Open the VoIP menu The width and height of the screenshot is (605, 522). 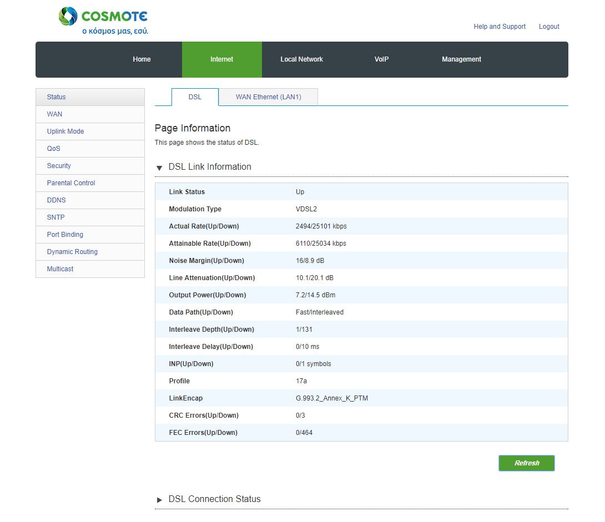[381, 59]
